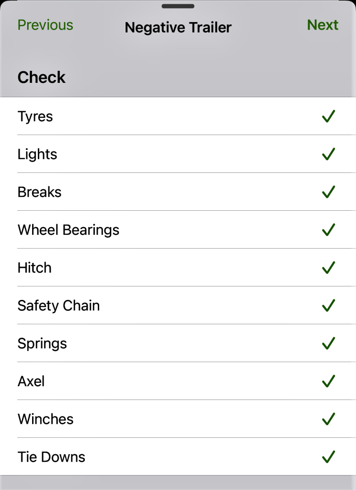Click the sheet grabber handle at top
The height and width of the screenshot is (490, 356).
point(178,6)
